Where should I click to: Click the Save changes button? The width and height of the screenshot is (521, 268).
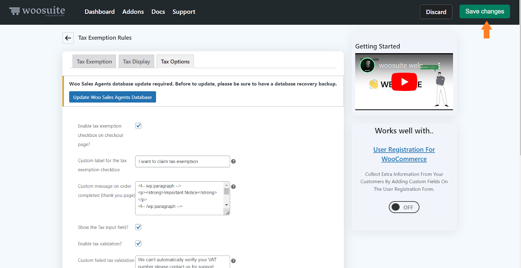point(485,11)
